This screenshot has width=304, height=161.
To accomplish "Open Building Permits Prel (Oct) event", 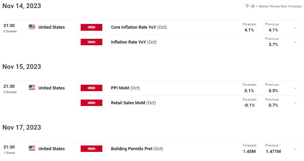I will (137, 149).
